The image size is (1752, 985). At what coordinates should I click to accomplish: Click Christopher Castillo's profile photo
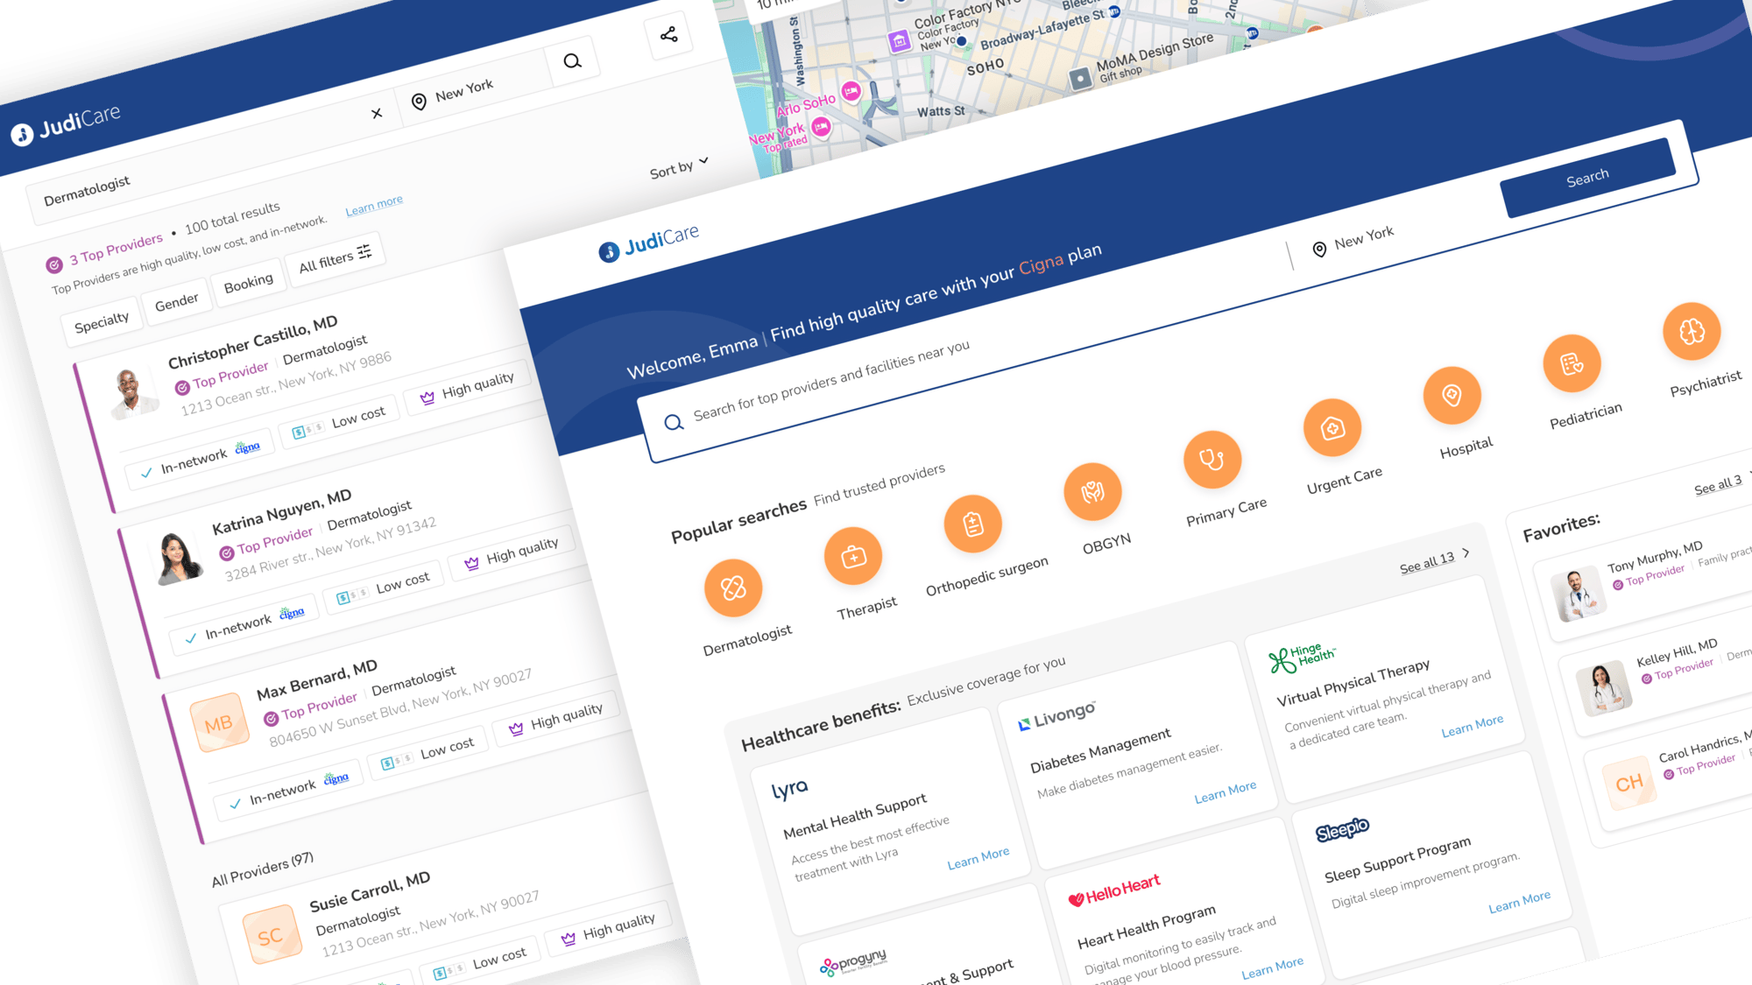[x=132, y=394]
